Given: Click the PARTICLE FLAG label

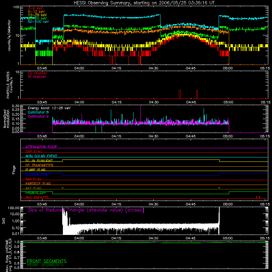Looking at the screenshot, I should 38,183.
